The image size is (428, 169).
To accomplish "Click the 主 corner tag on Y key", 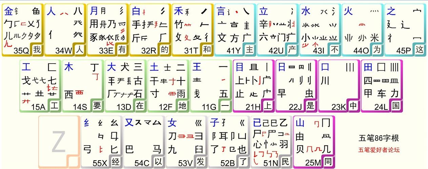I will [249, 50].
